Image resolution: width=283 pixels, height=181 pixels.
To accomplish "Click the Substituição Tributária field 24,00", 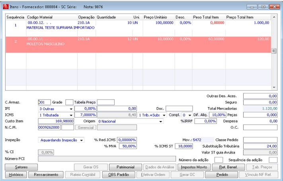I will coord(260,146).
